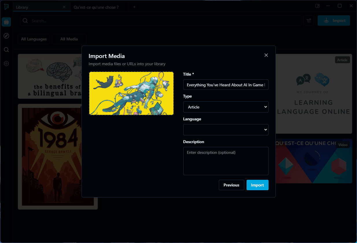Maximize the application window
This screenshot has height=243, width=357.
tap(340, 6)
